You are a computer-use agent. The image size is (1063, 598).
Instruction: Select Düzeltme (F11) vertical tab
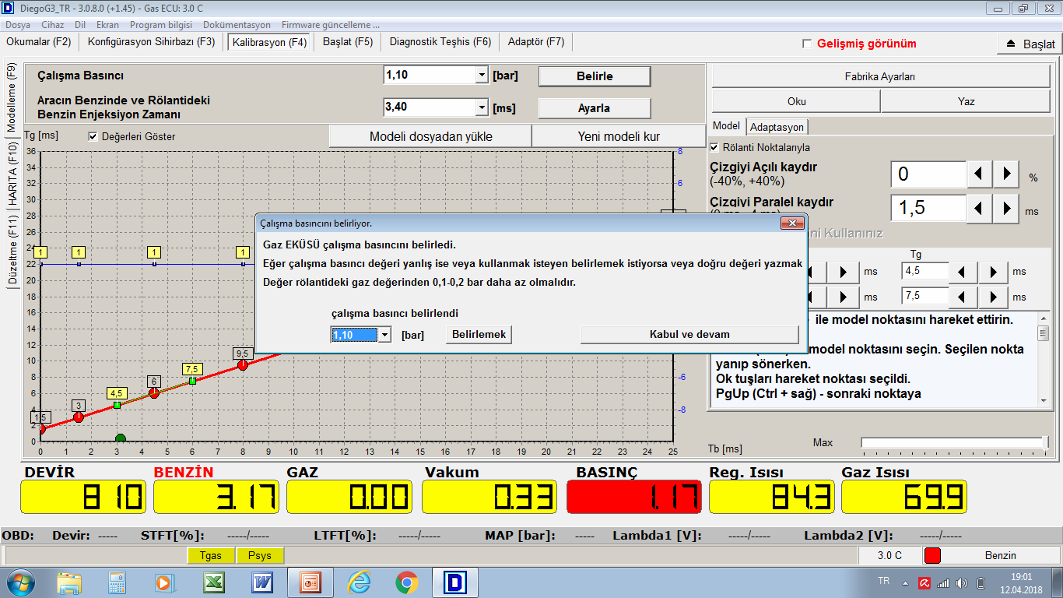pyautogui.click(x=12, y=251)
